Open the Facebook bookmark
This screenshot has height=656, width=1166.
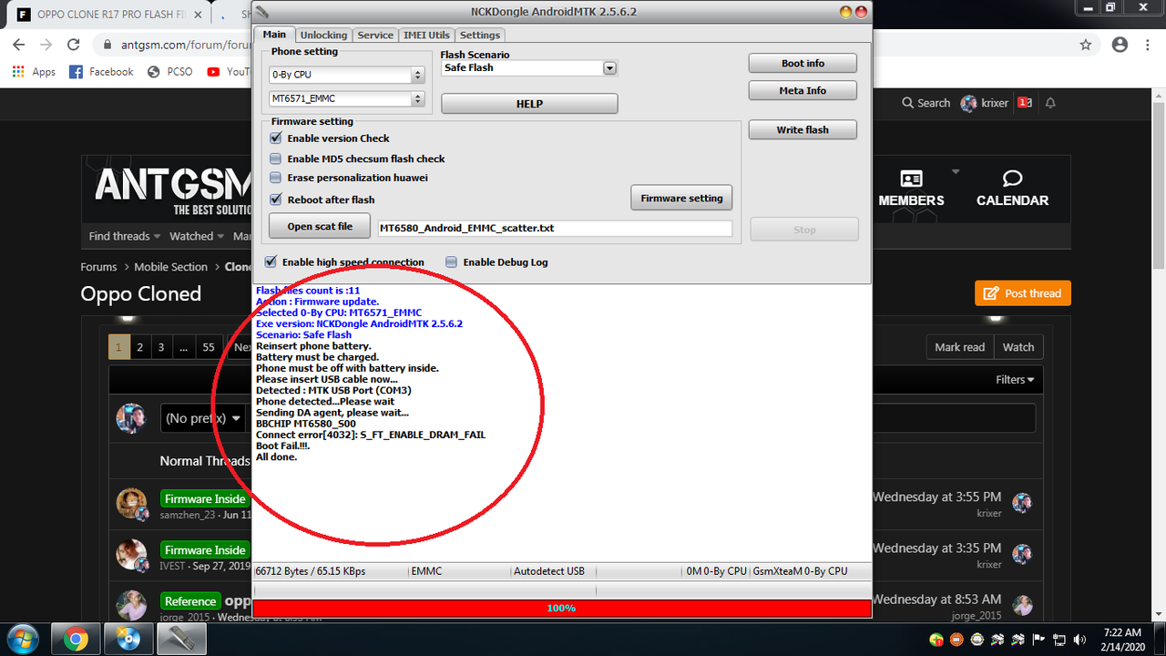tap(101, 72)
